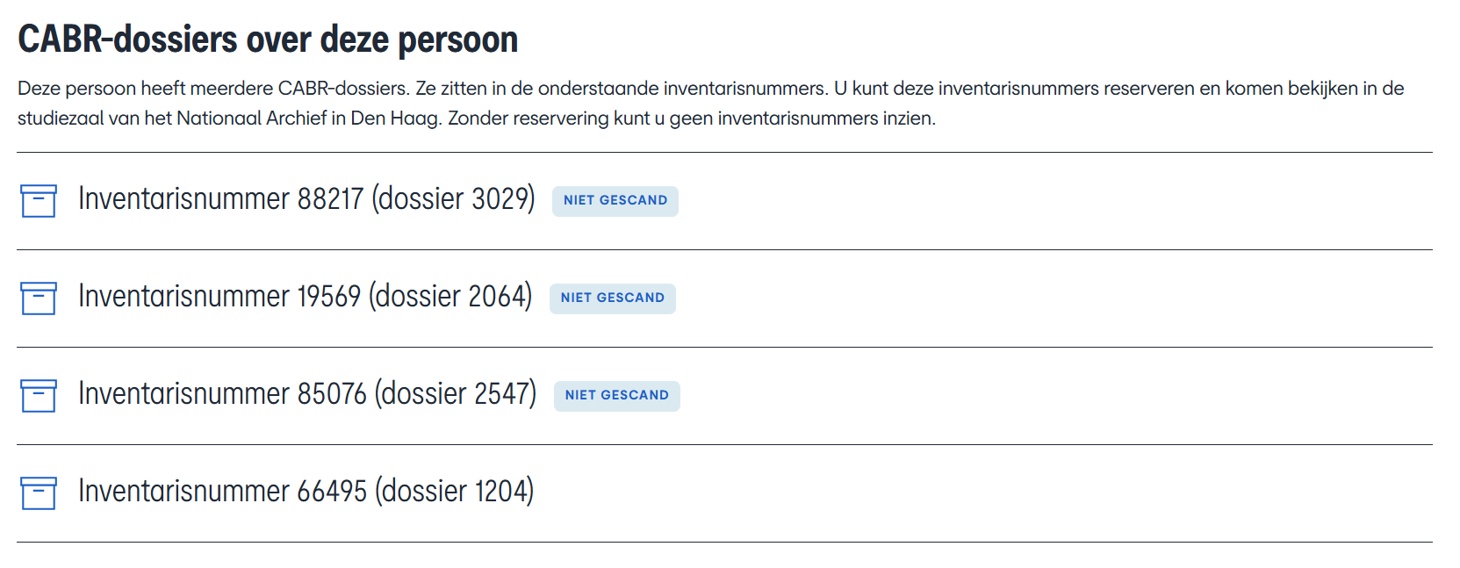Click the NIET GESCAND badge for inventory 19569
Viewport: 1460px width, 568px height.
[x=612, y=298]
